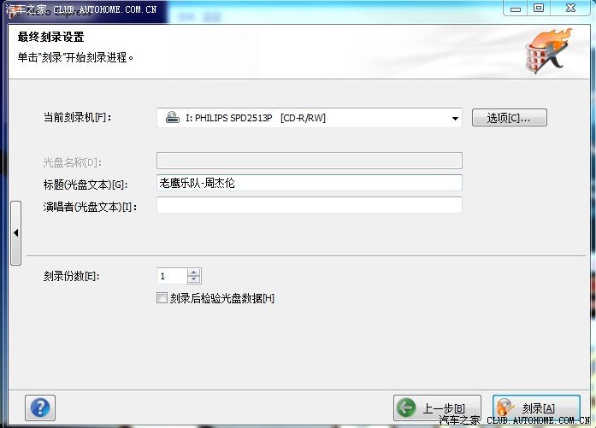Open the help question mark icon
596x428 pixels.
(42, 407)
